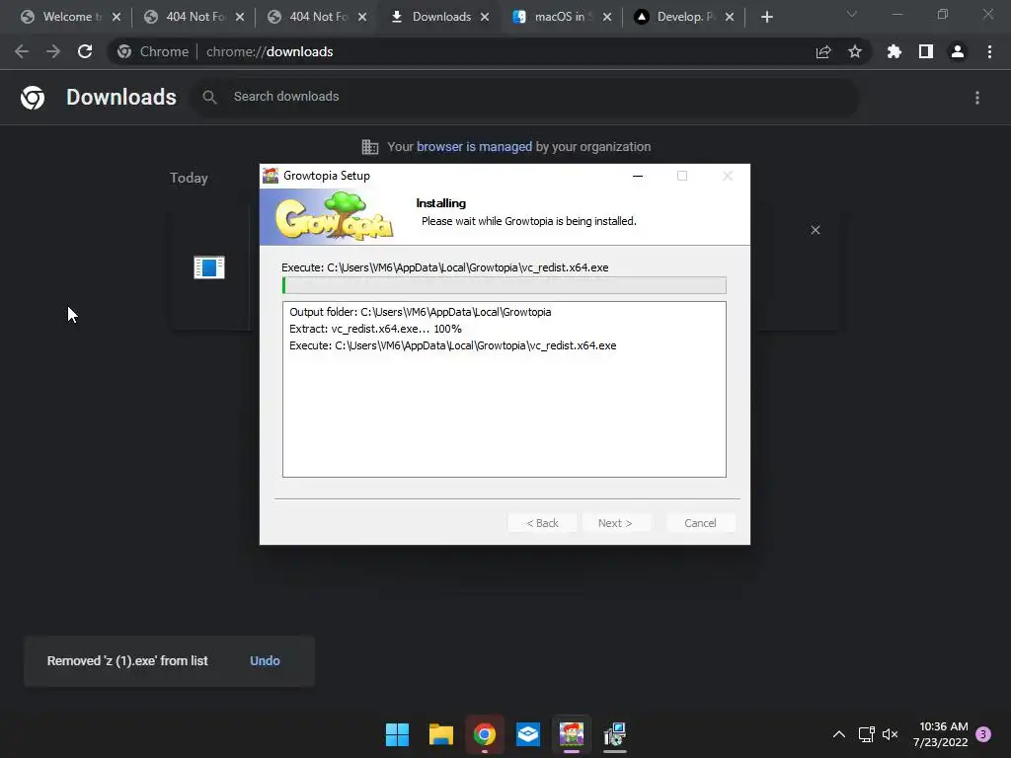This screenshot has width=1011, height=758.
Task: Bookmark this page with the star
Action: pyautogui.click(x=855, y=51)
